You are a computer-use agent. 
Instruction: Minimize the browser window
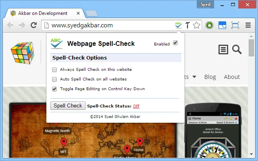[x=222, y=5]
